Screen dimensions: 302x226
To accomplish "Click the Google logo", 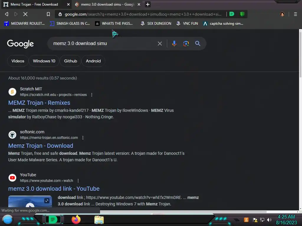I will pyautogui.click(x=20, y=44).
